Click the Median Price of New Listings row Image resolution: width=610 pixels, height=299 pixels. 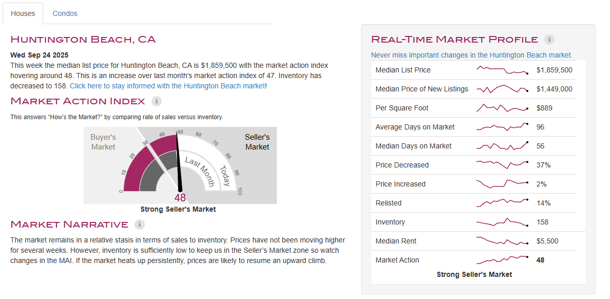point(422,89)
